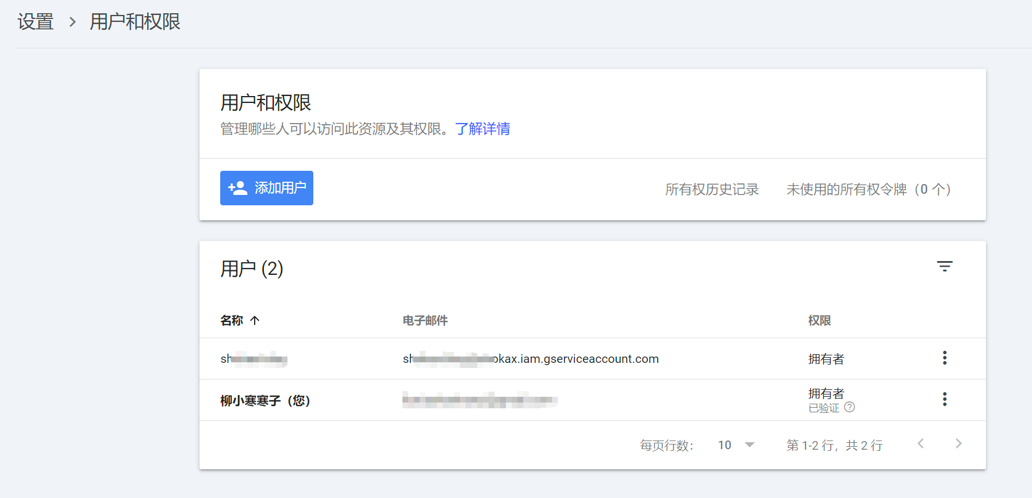Click the help icon beside 已验证
Image resolution: width=1032 pixels, height=498 pixels.
(x=849, y=407)
